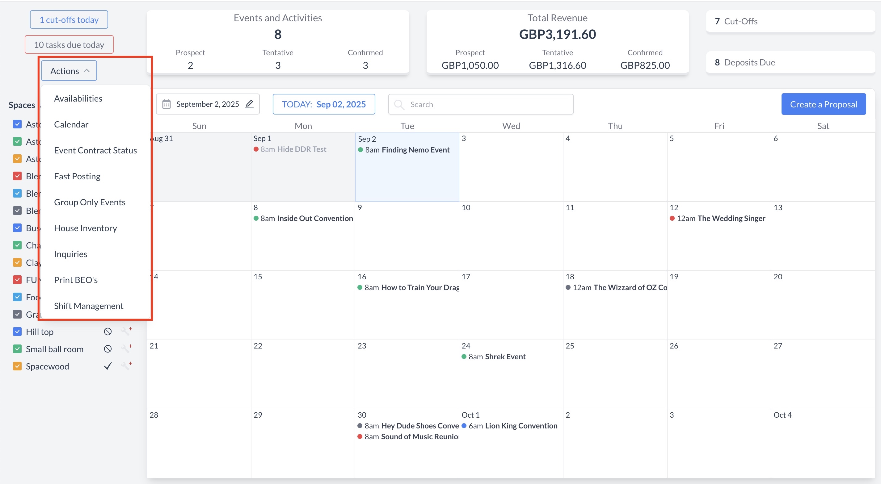
Task: Uncheck the Hill top space checkbox
Action: 17,332
